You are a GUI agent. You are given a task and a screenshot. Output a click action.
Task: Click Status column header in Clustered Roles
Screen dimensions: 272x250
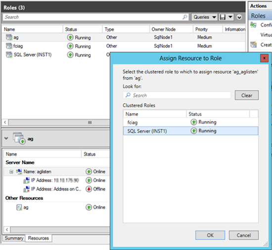coord(218,114)
